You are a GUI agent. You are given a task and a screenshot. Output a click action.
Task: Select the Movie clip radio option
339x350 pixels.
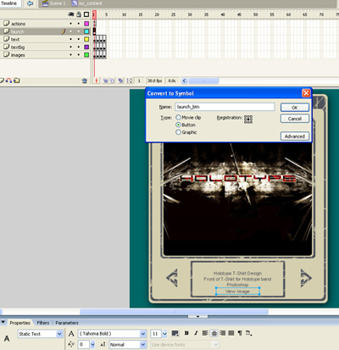click(x=178, y=117)
